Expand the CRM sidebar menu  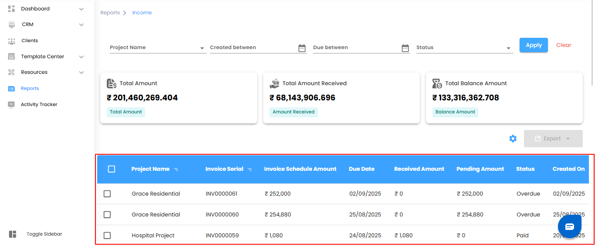(81, 25)
